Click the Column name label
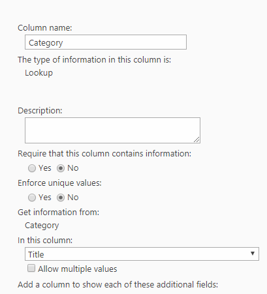Image resolution: width=267 pixels, height=294 pixels. coord(45,28)
